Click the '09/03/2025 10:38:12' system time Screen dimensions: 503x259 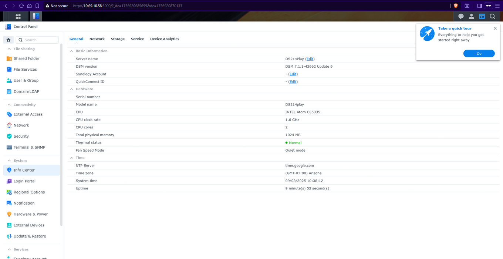pos(304,181)
